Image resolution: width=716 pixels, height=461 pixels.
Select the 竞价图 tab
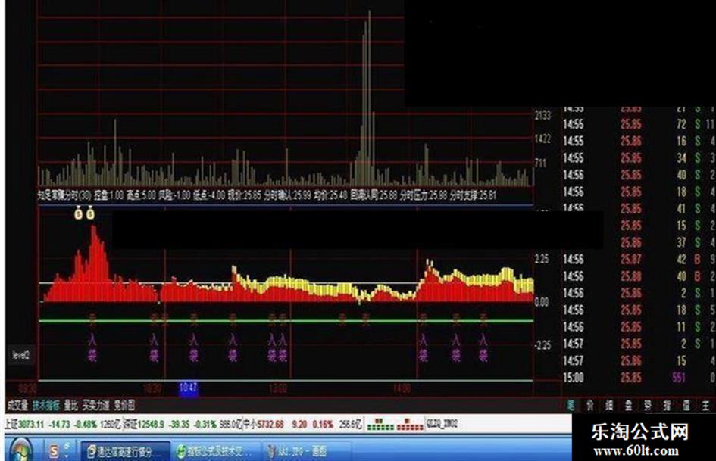[x=125, y=405]
